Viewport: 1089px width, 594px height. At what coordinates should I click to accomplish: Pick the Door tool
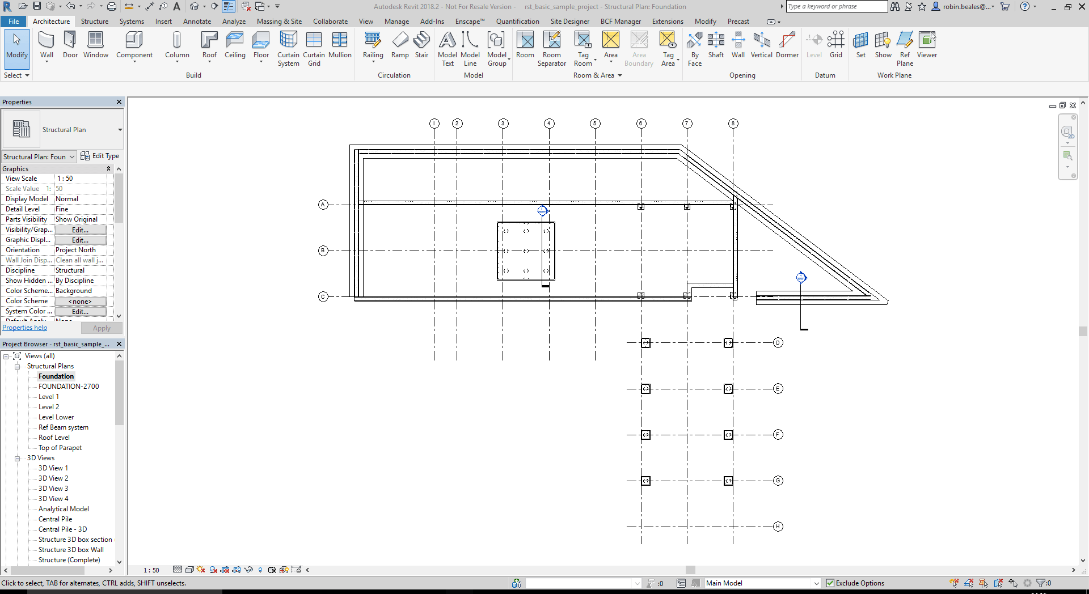(x=70, y=45)
